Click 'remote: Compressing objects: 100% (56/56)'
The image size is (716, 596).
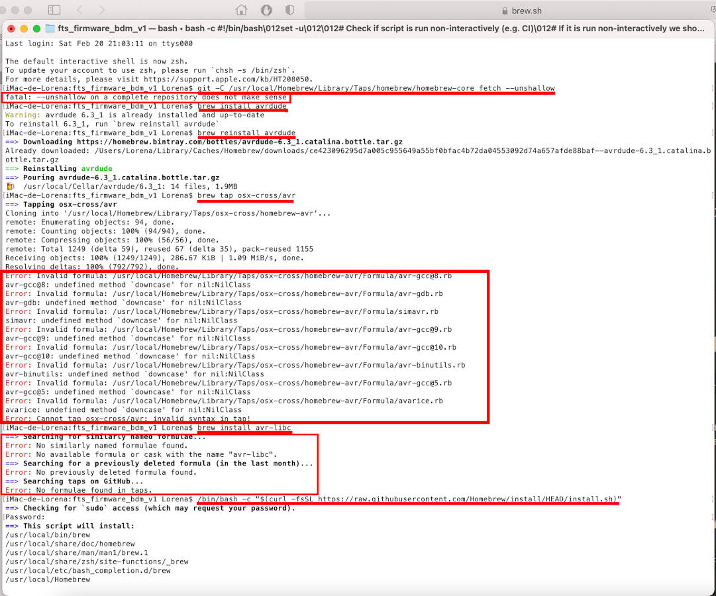click(113, 240)
